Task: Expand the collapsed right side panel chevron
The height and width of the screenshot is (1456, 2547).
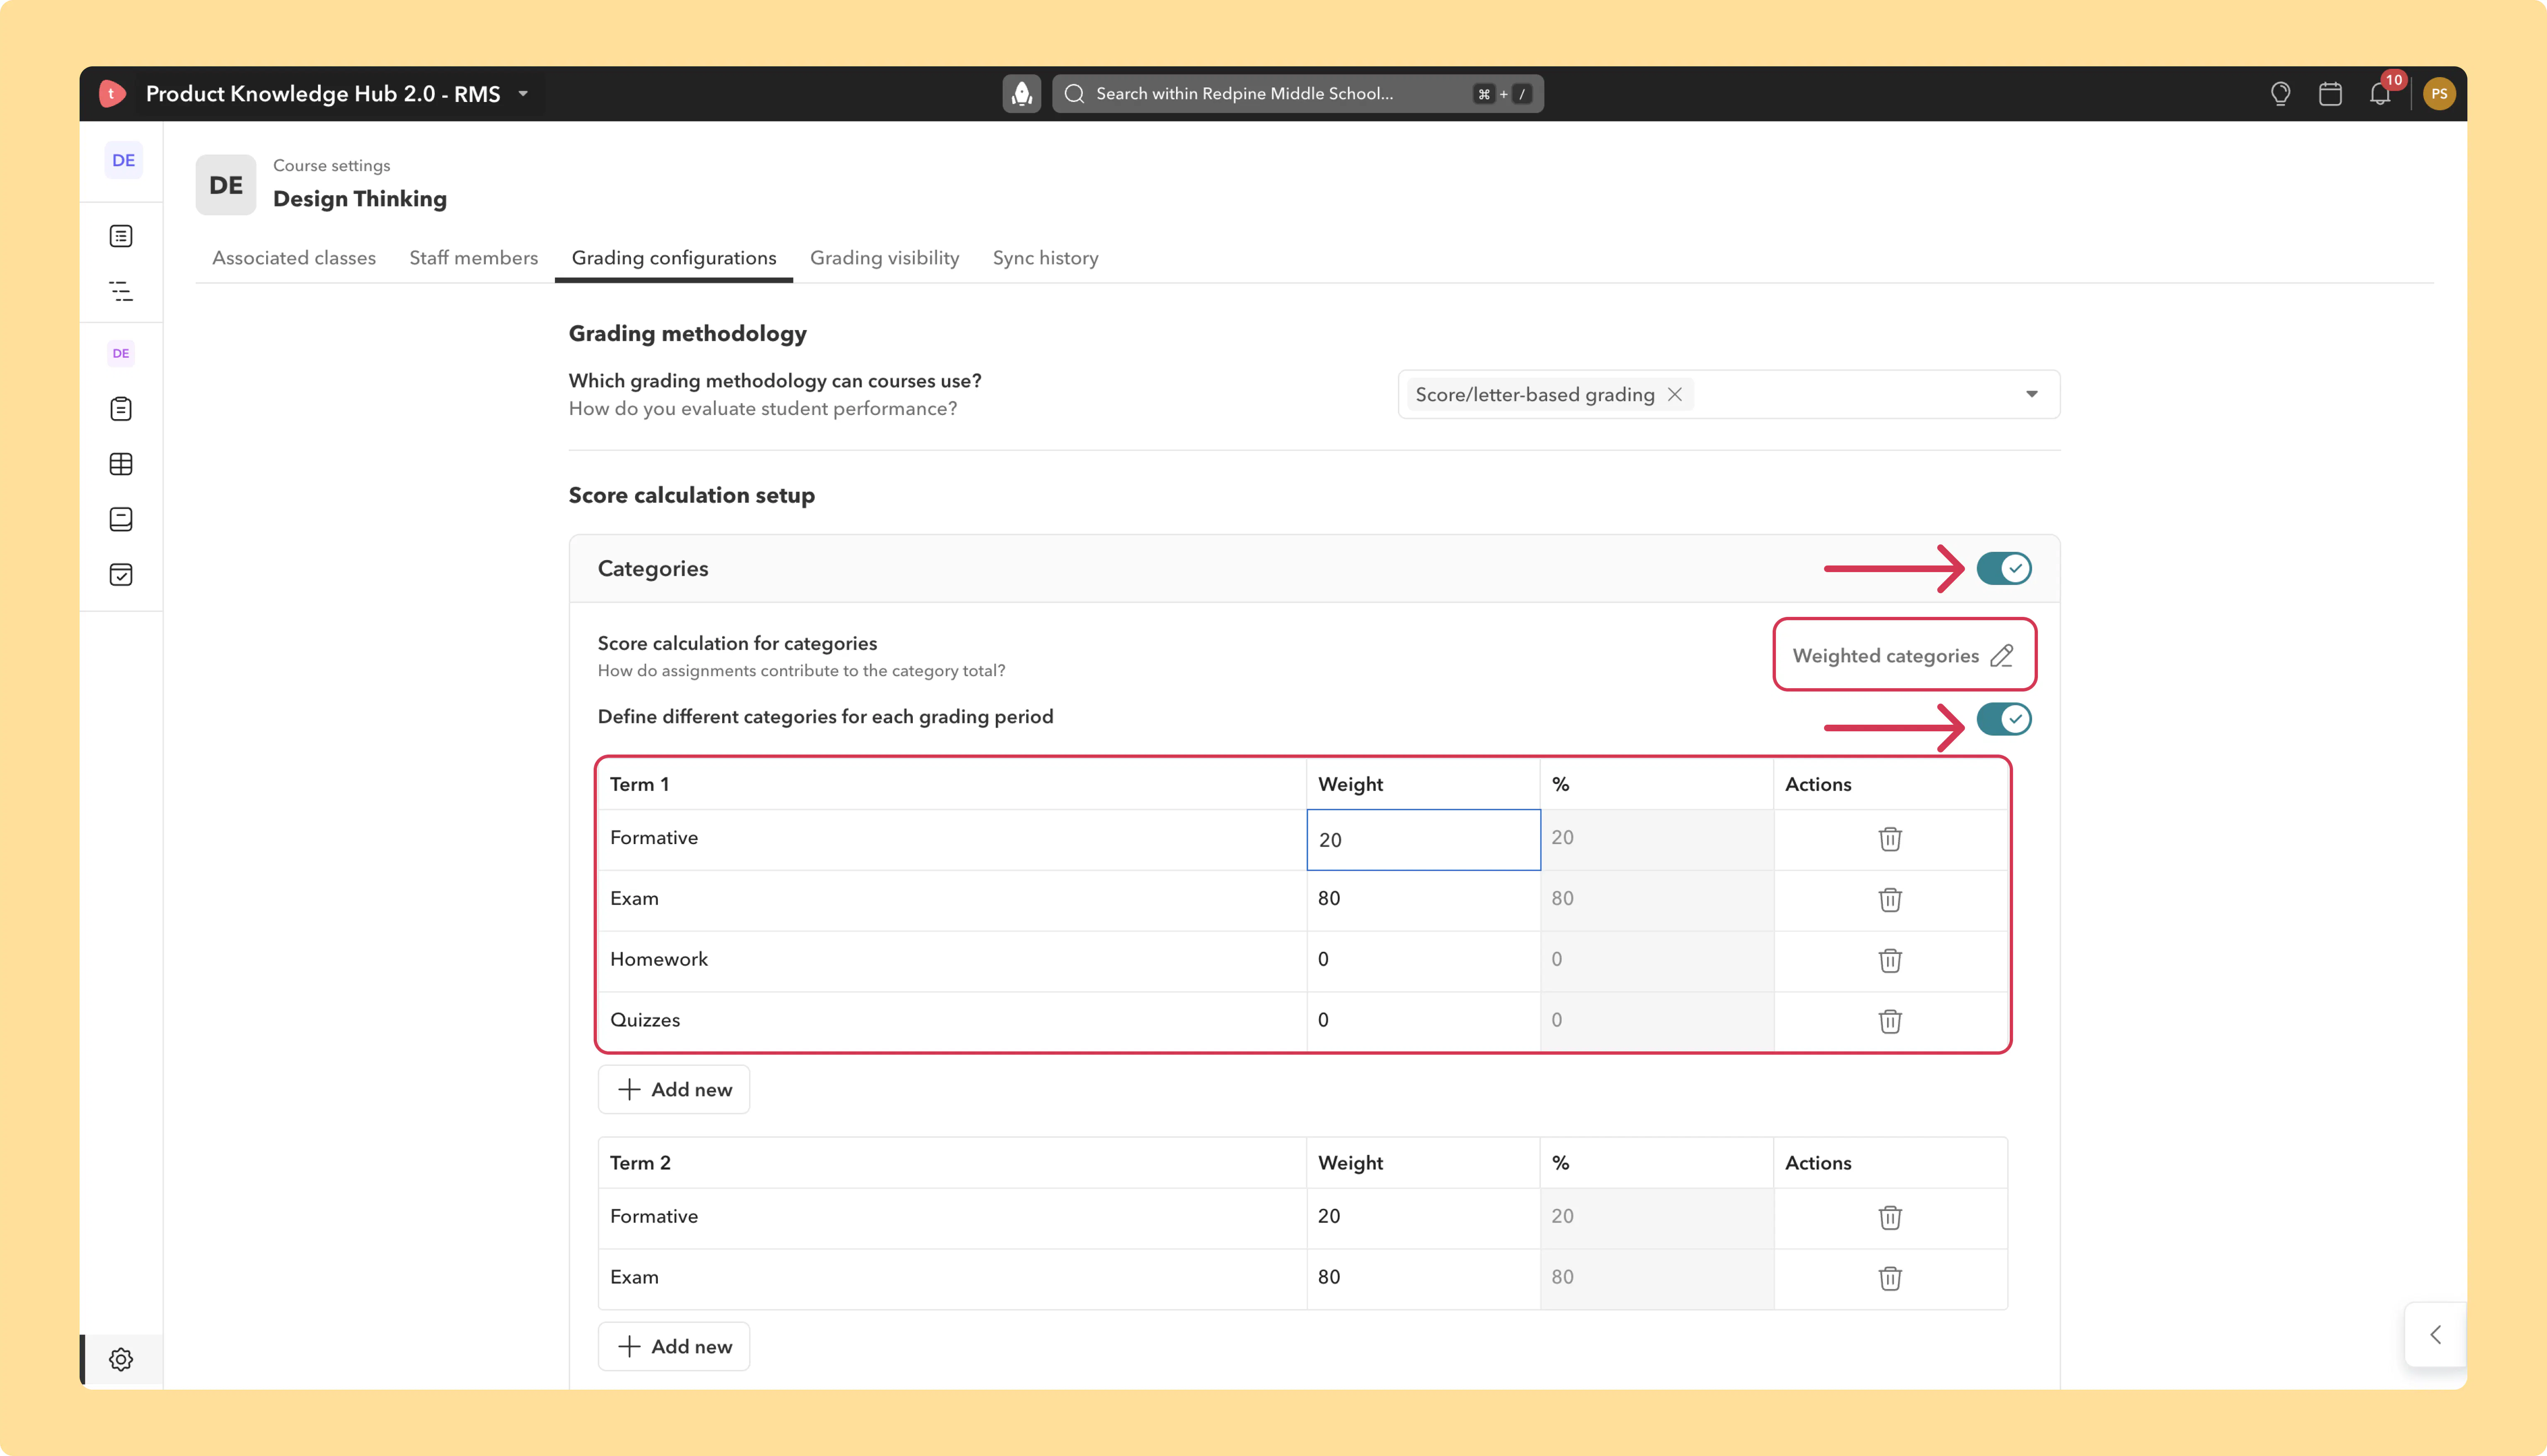Action: coord(2435,1335)
